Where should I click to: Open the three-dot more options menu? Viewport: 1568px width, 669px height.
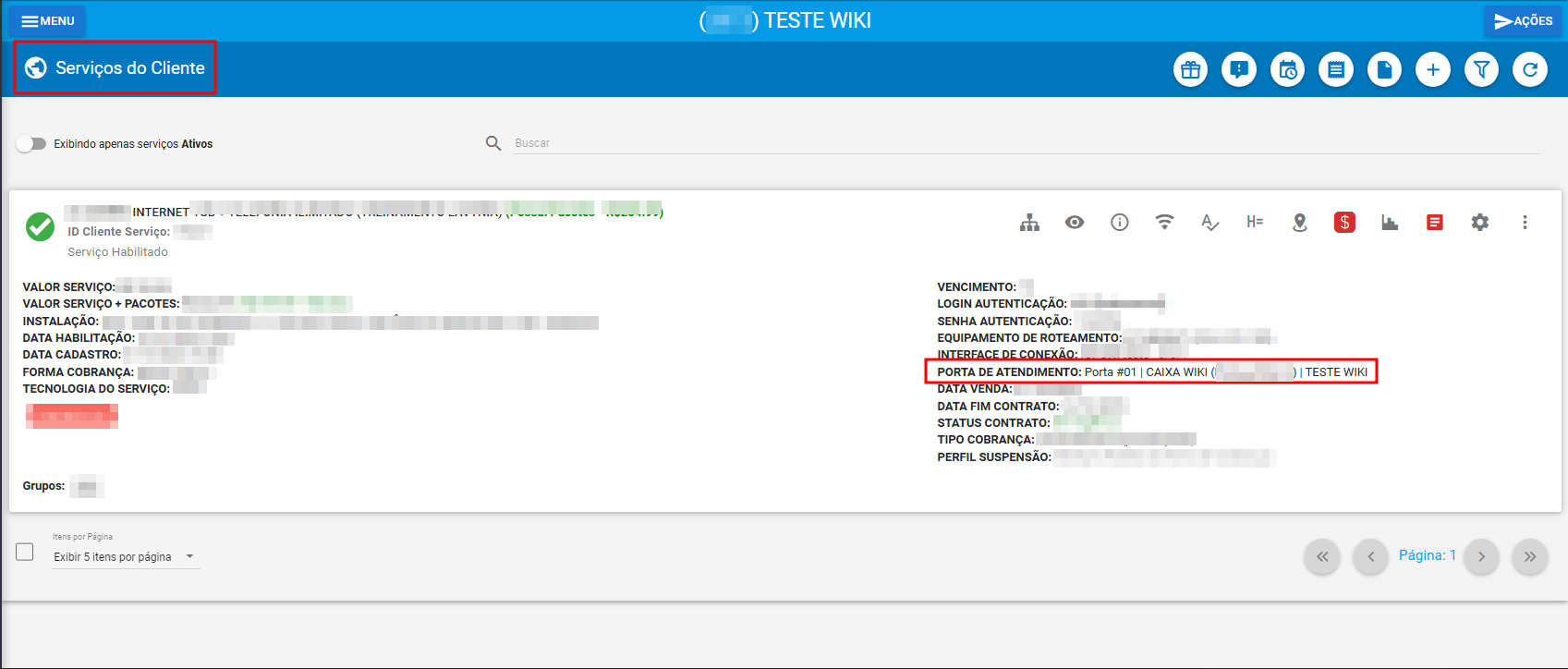[1525, 223]
